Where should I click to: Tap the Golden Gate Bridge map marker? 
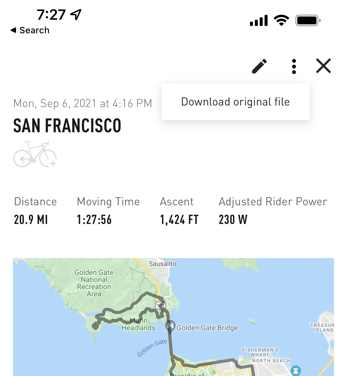tap(170, 325)
